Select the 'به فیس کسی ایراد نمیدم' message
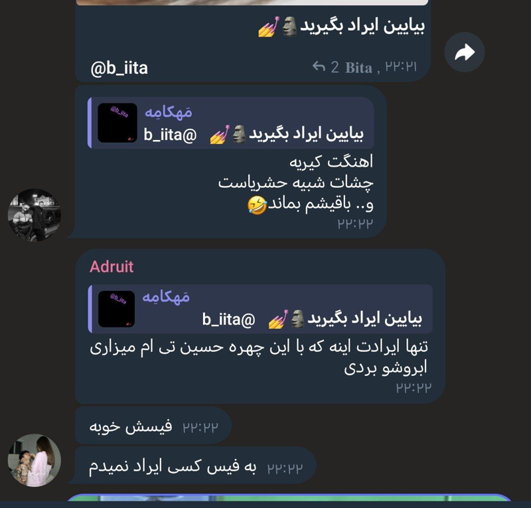This screenshot has height=508, width=531. coord(195,466)
